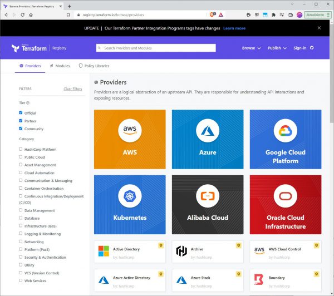Click the Alibaba Cloud provider tile
Viewport: 334px width, 296px height.
pyautogui.click(x=207, y=204)
